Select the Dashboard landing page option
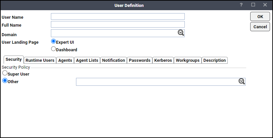This screenshot has height=138, width=273. pos(54,49)
